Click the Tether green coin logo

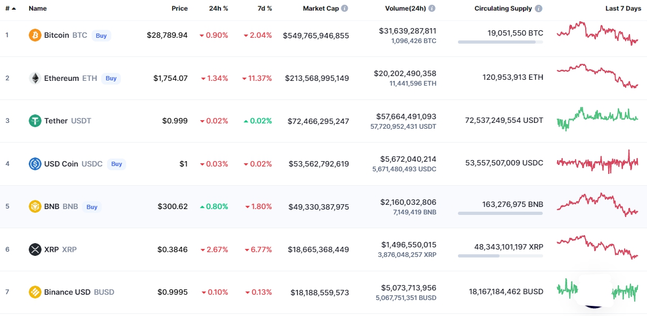35,121
